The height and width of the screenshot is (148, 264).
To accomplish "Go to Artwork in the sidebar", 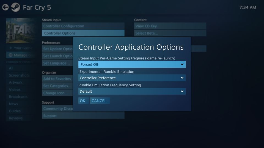I will [16, 82].
